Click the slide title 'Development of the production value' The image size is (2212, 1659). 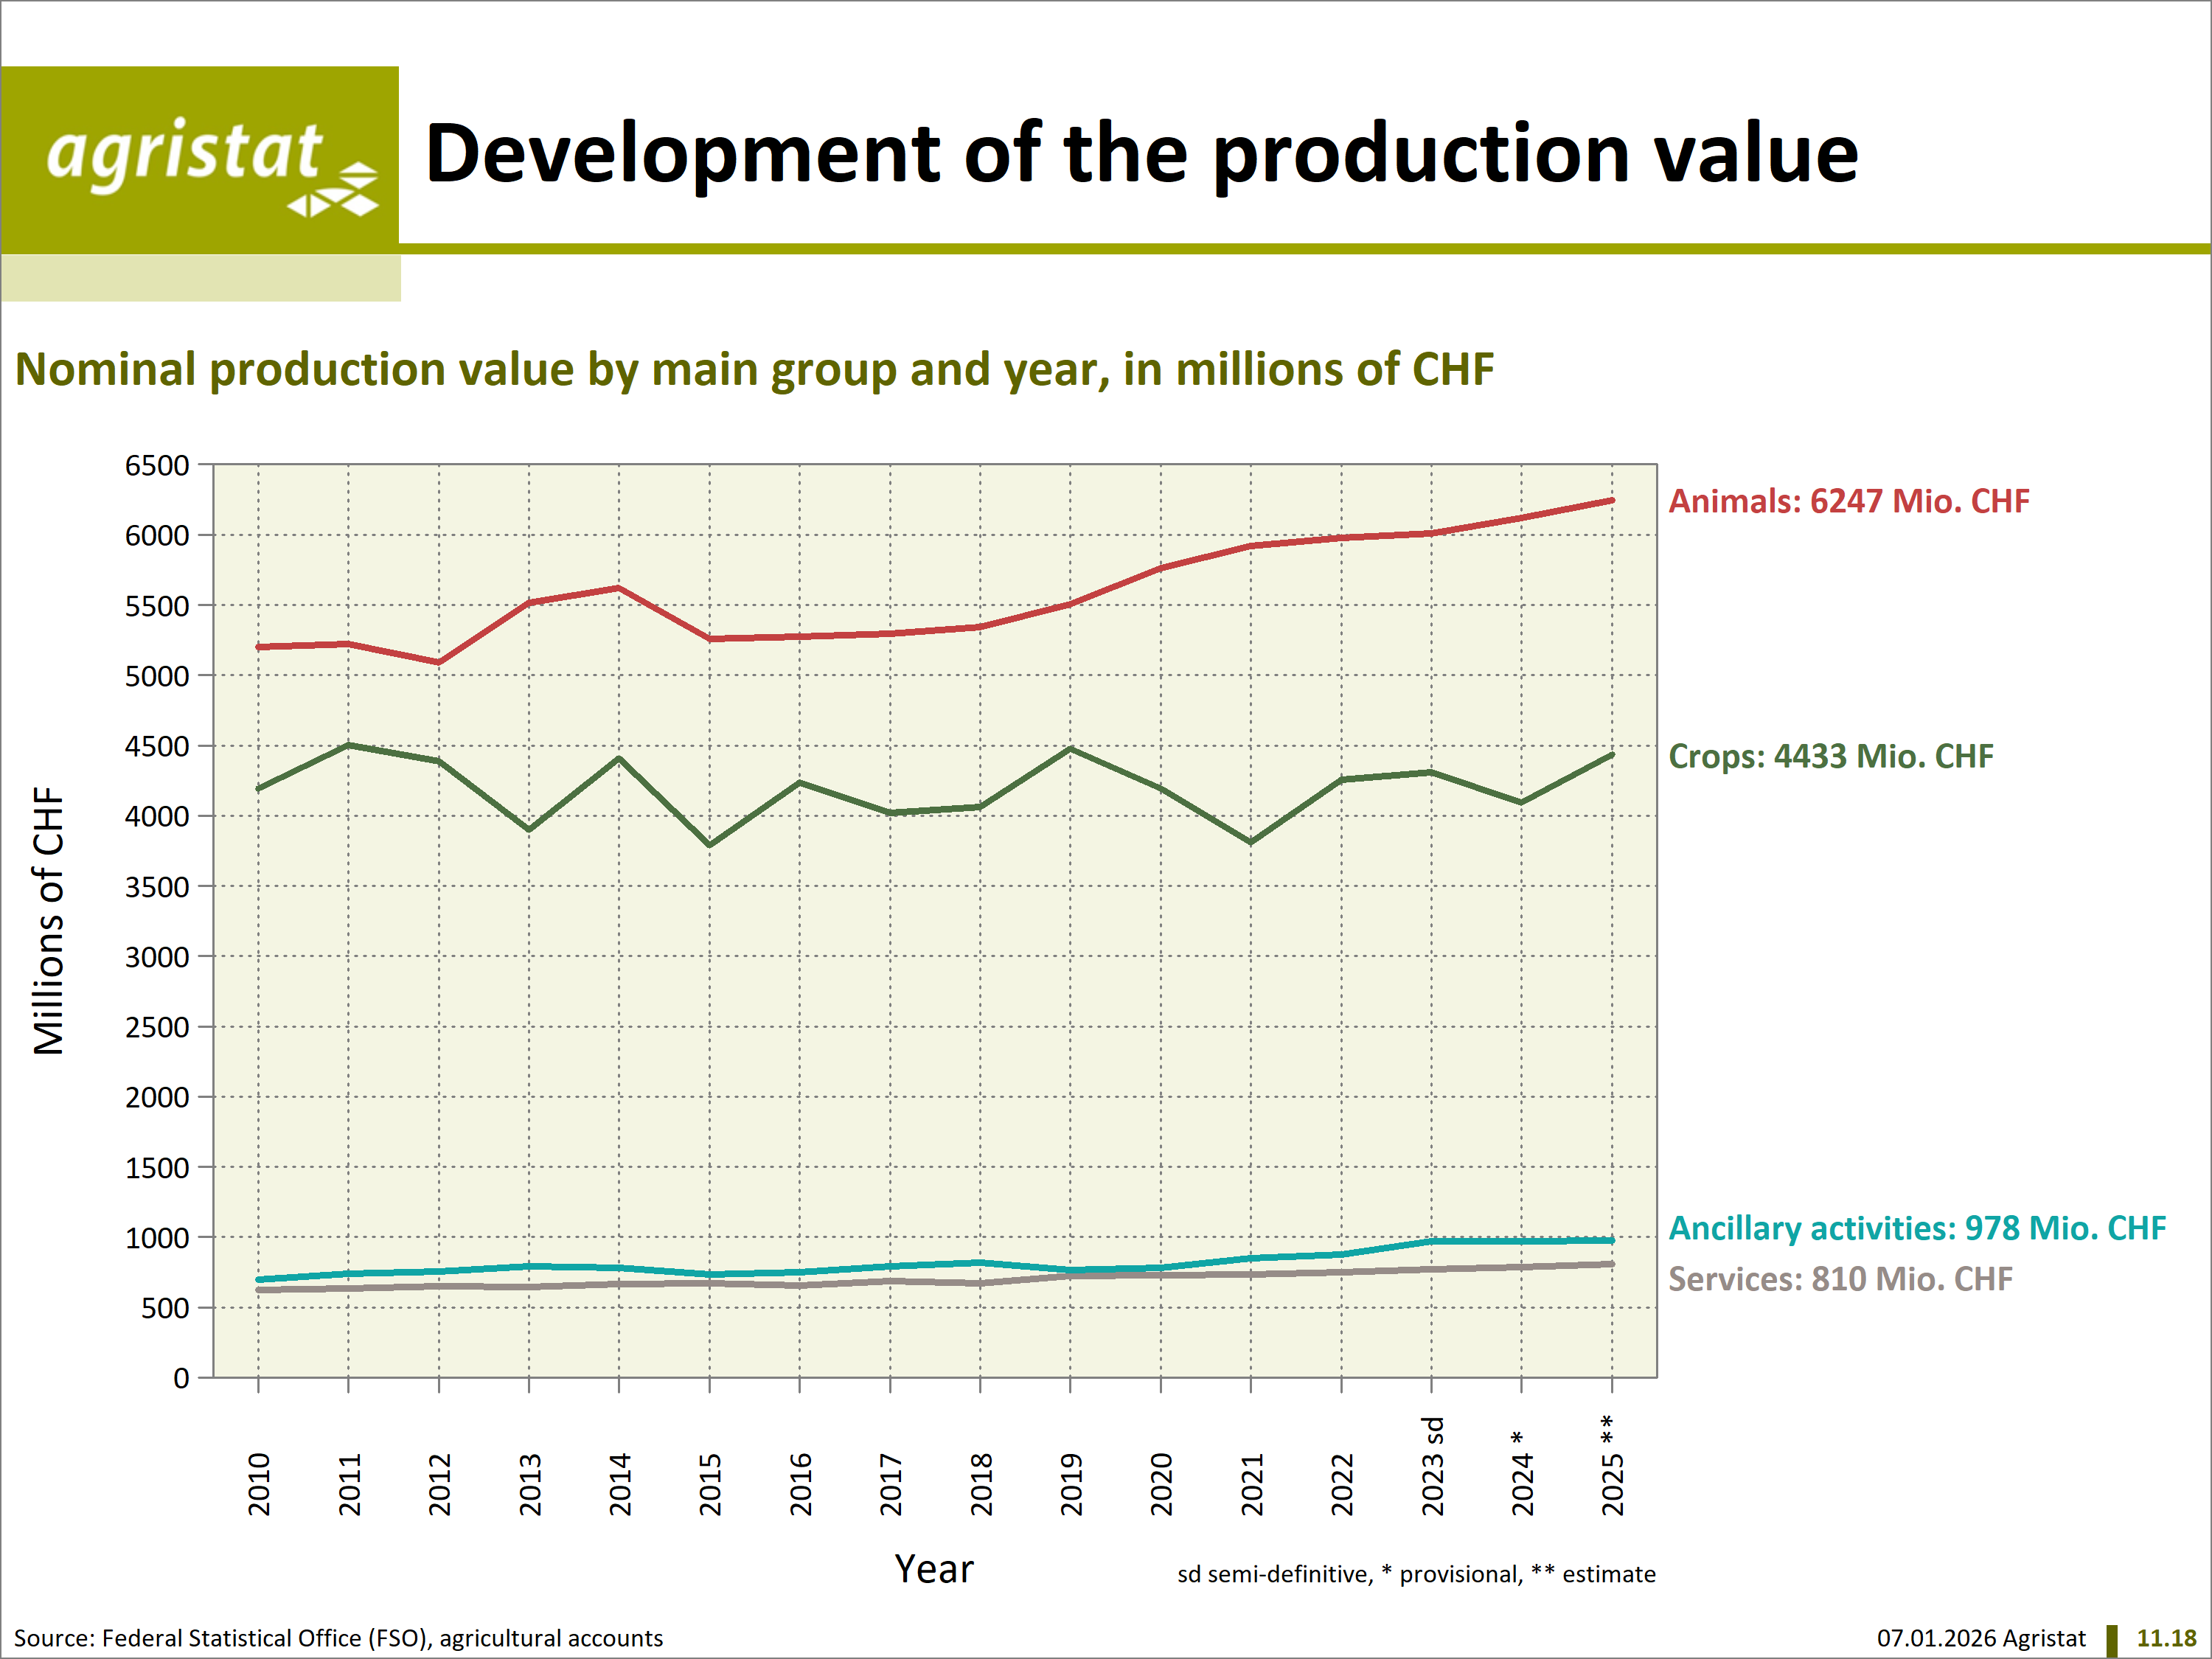(x=1141, y=153)
